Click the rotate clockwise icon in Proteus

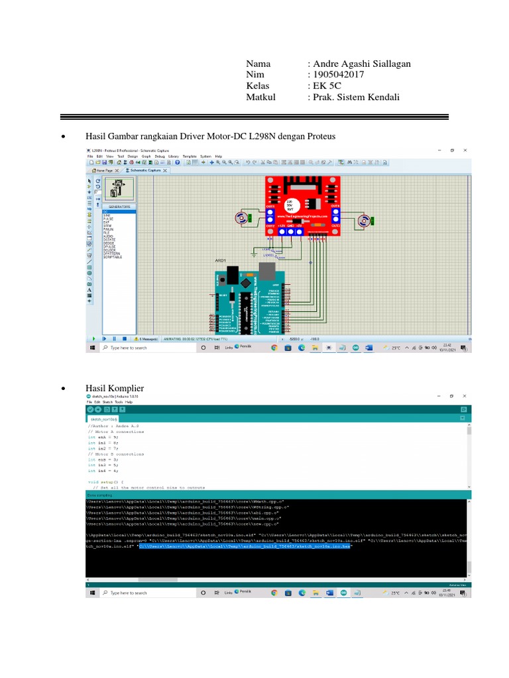coord(98,181)
